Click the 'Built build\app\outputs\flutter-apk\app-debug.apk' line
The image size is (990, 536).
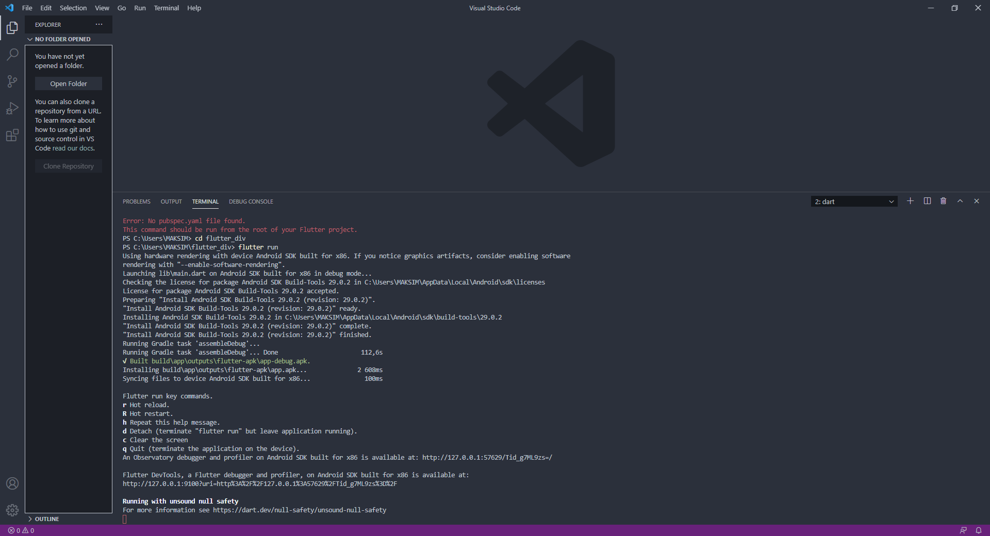217,361
